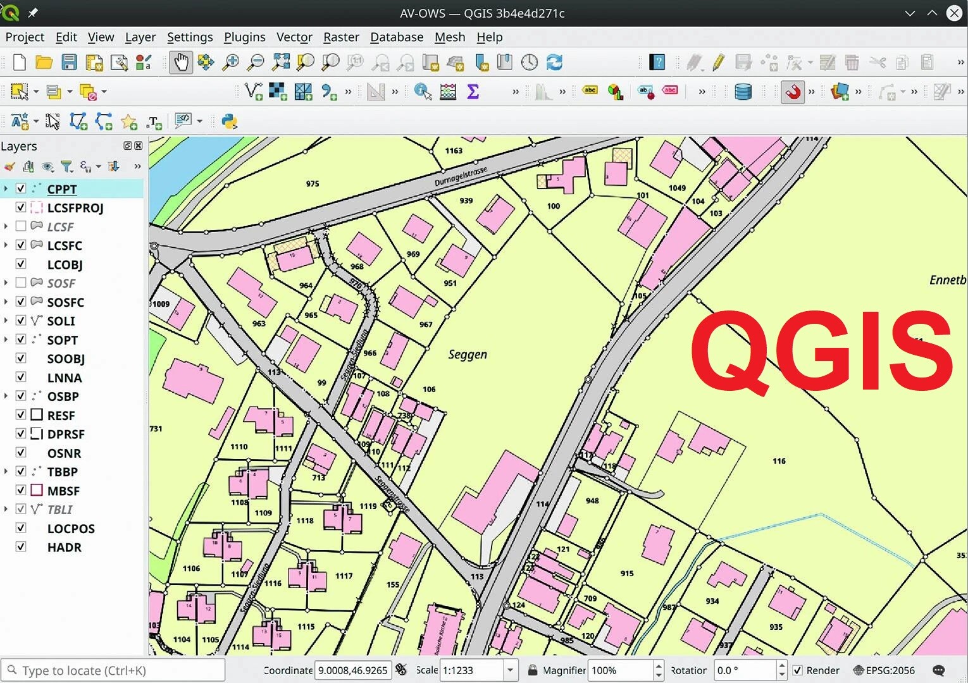Select the Pan Map hand tool
Image resolution: width=968 pixels, height=683 pixels.
pyautogui.click(x=181, y=62)
